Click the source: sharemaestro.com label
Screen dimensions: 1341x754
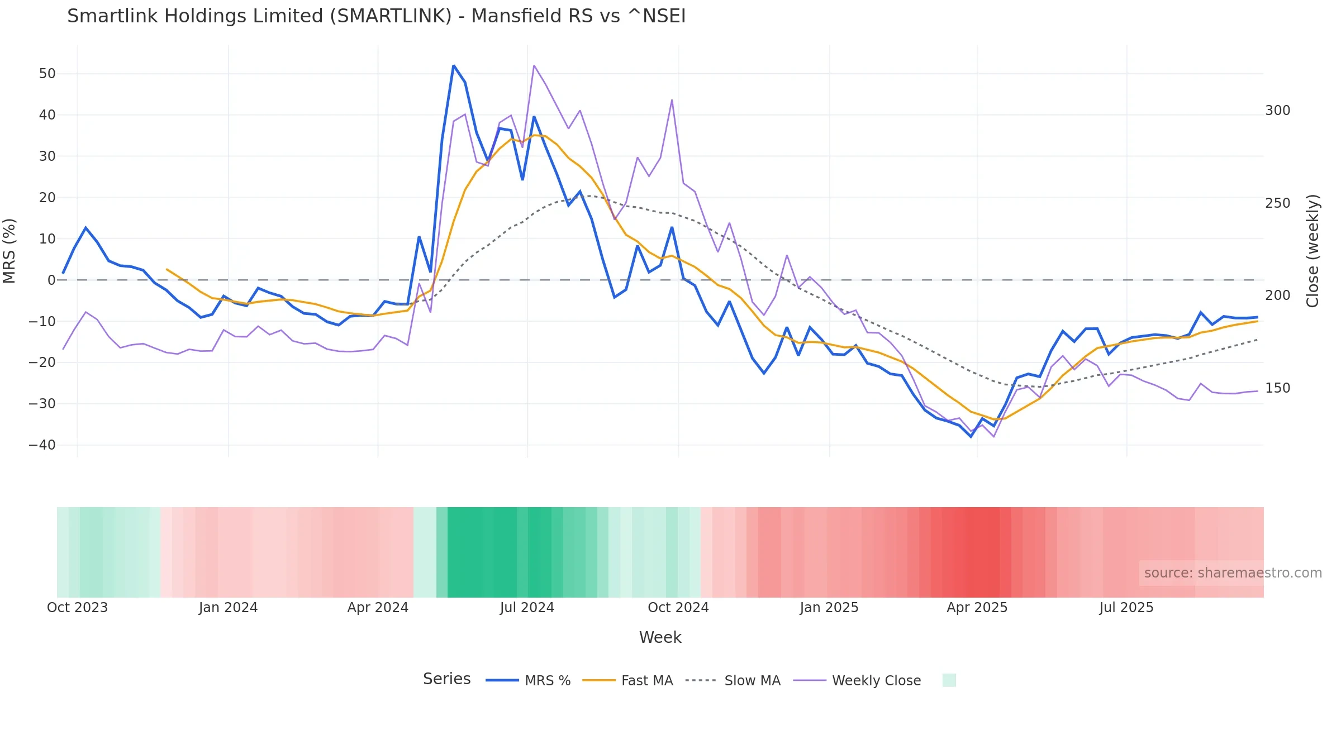[1233, 573]
